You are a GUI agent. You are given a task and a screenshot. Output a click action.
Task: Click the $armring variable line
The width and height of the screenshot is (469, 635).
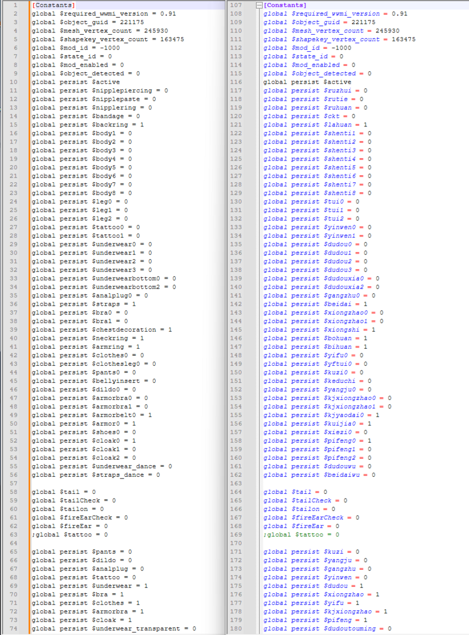point(86,347)
